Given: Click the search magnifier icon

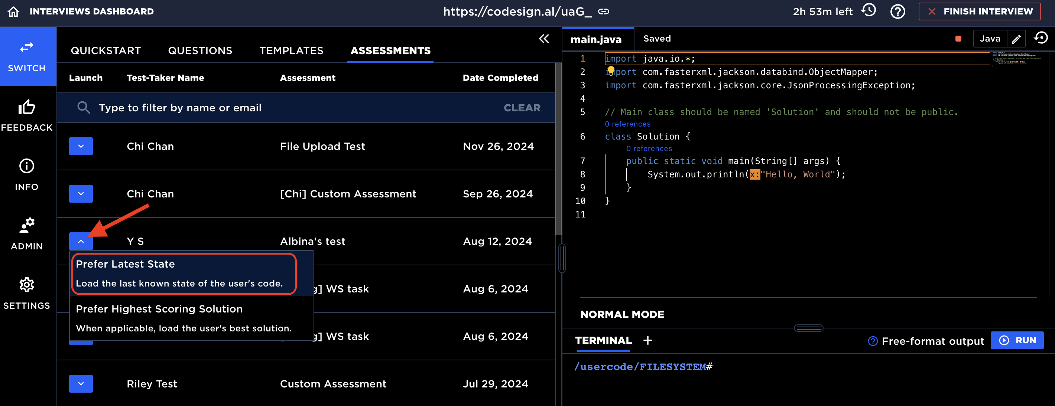Looking at the screenshot, I should [84, 108].
